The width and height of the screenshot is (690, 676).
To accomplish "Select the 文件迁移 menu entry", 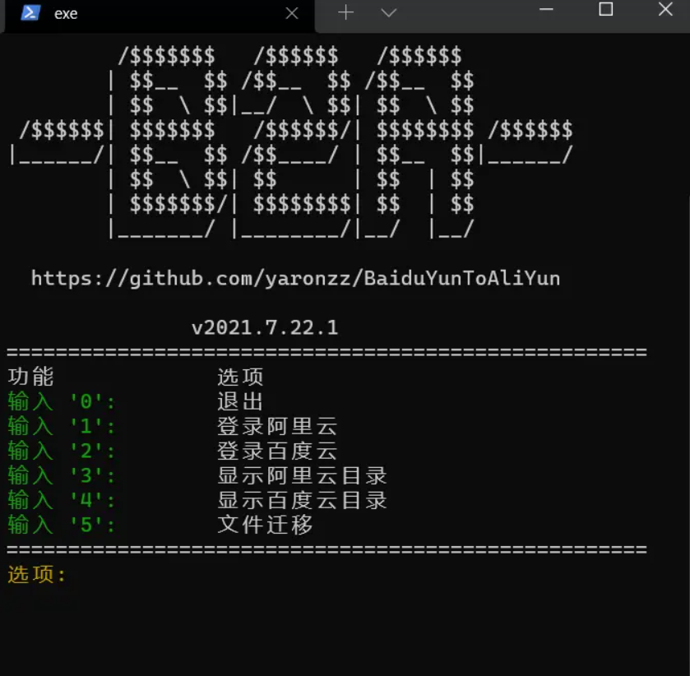I will [262, 525].
